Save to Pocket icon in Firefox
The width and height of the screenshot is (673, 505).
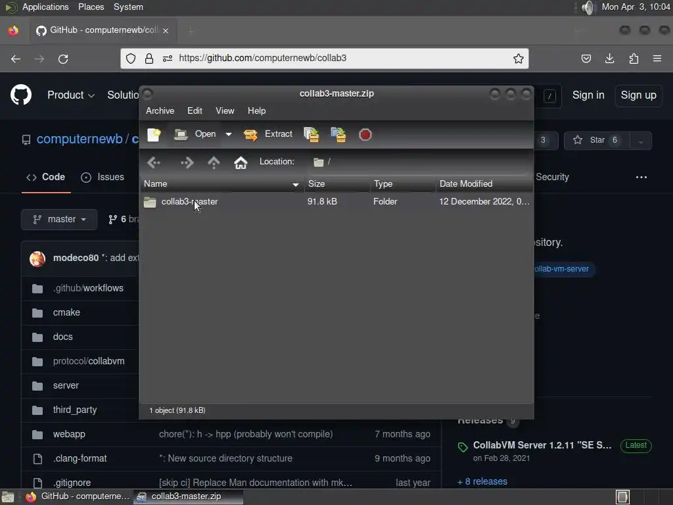coord(586,59)
